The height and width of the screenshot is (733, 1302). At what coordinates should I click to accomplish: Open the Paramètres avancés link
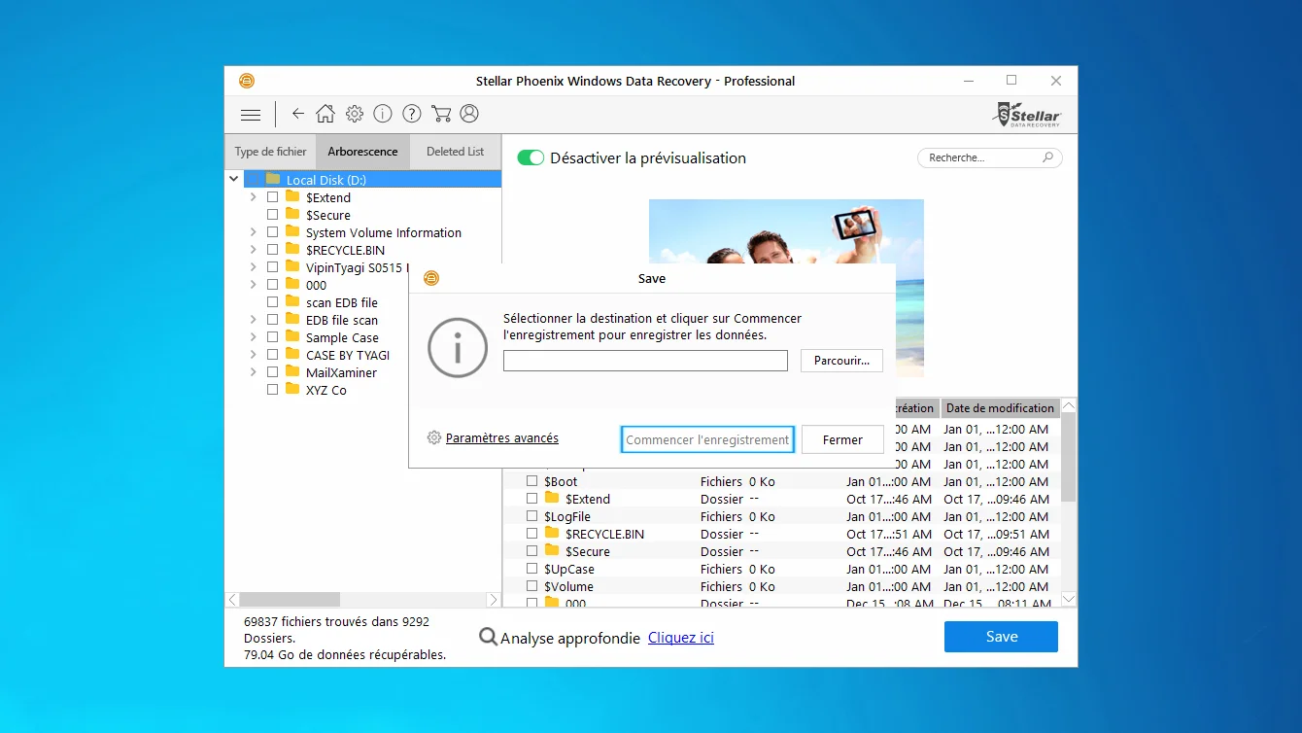(x=502, y=438)
